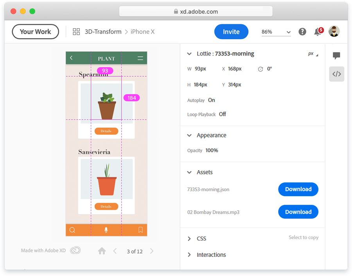
Task: Open the comments panel speech bubble icon
Action: [336, 56]
